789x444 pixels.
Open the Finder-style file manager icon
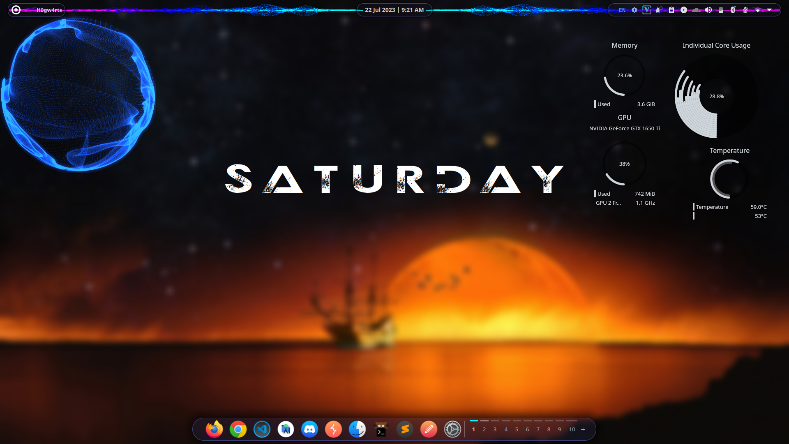(357, 430)
